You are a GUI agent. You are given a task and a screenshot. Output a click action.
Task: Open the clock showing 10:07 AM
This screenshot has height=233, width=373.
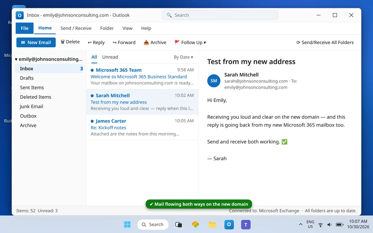(x=358, y=224)
